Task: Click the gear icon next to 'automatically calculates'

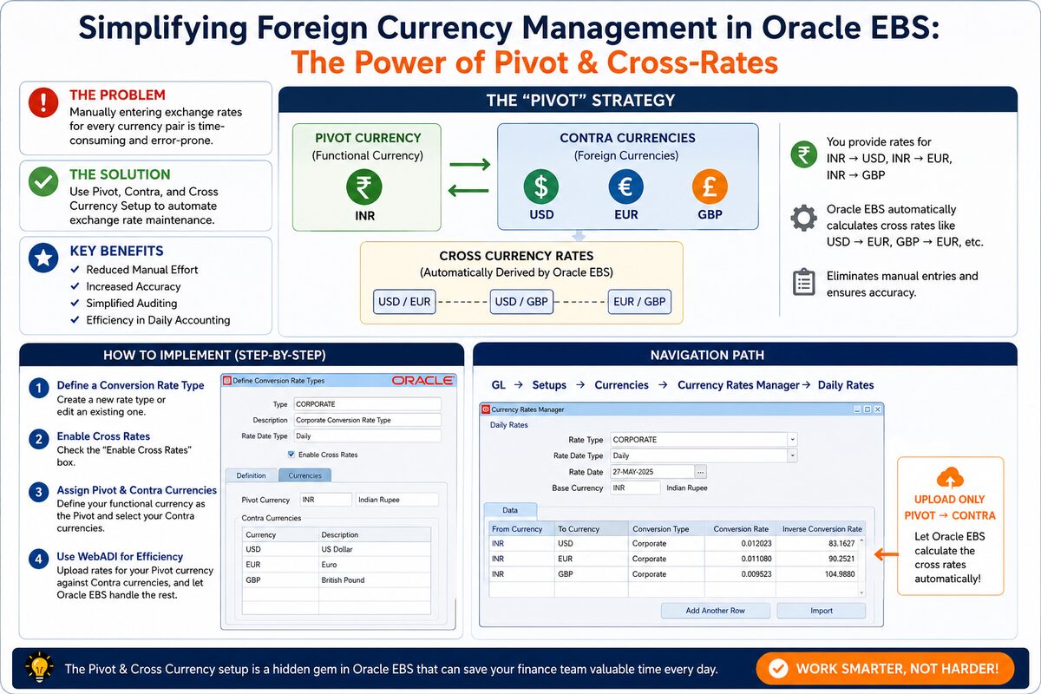Action: (x=803, y=219)
